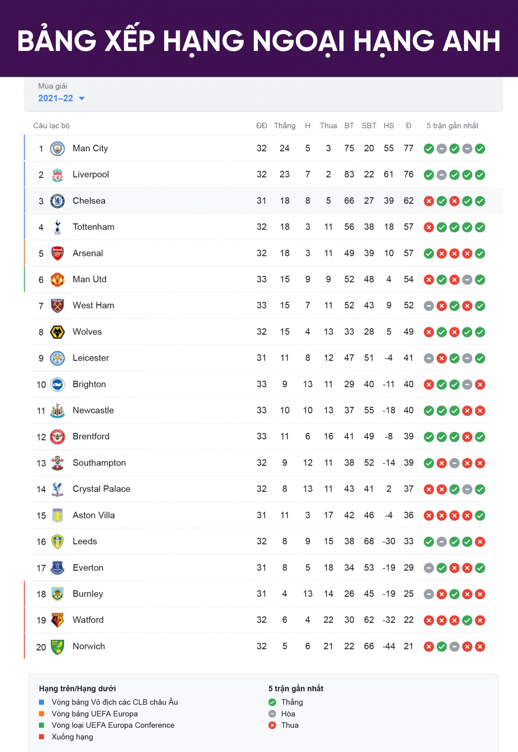Click the Liverpool club crest
Screen dimensions: 518x752
click(57, 175)
